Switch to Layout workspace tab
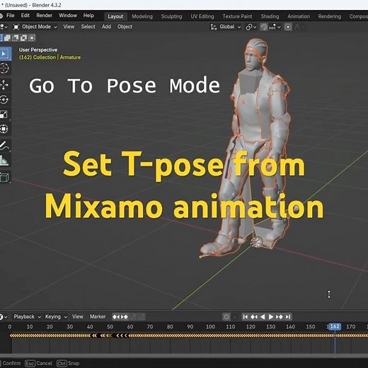The image size is (368, 368). pos(115,16)
